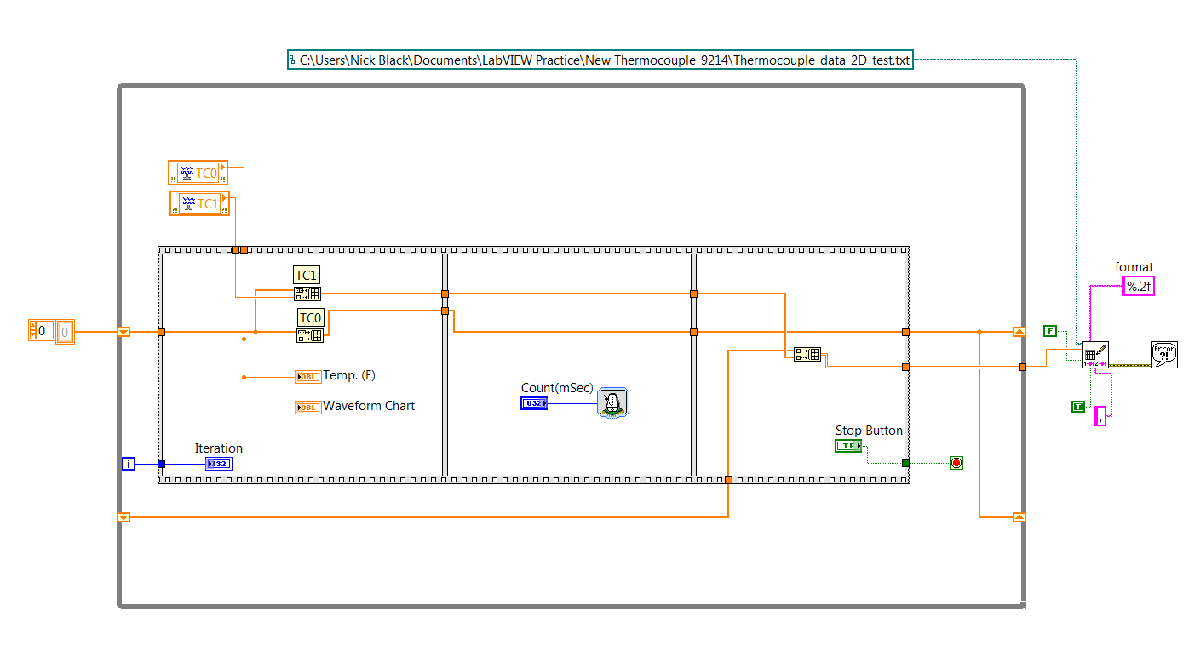
Task: Click the Iteration label
Action: (x=218, y=448)
